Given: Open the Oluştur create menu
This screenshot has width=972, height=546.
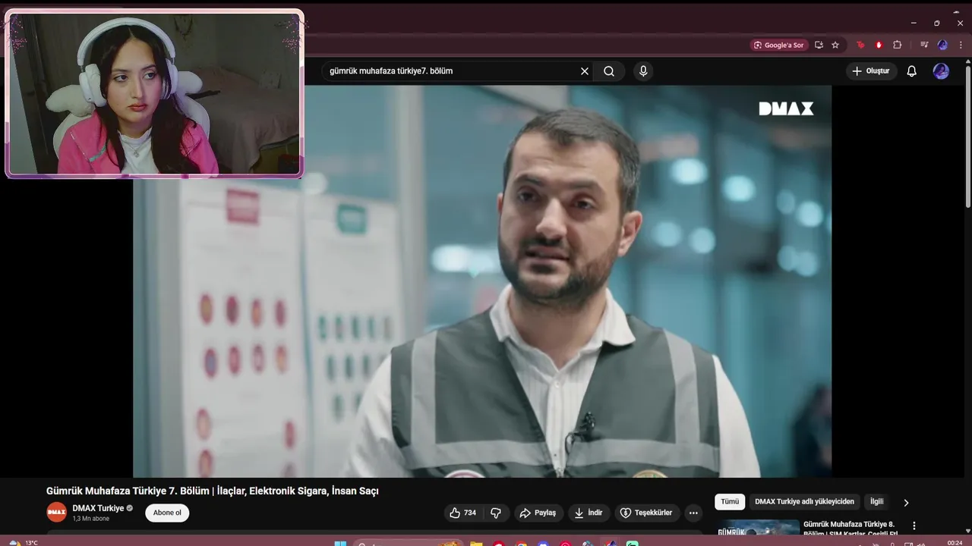Looking at the screenshot, I should pos(871,71).
